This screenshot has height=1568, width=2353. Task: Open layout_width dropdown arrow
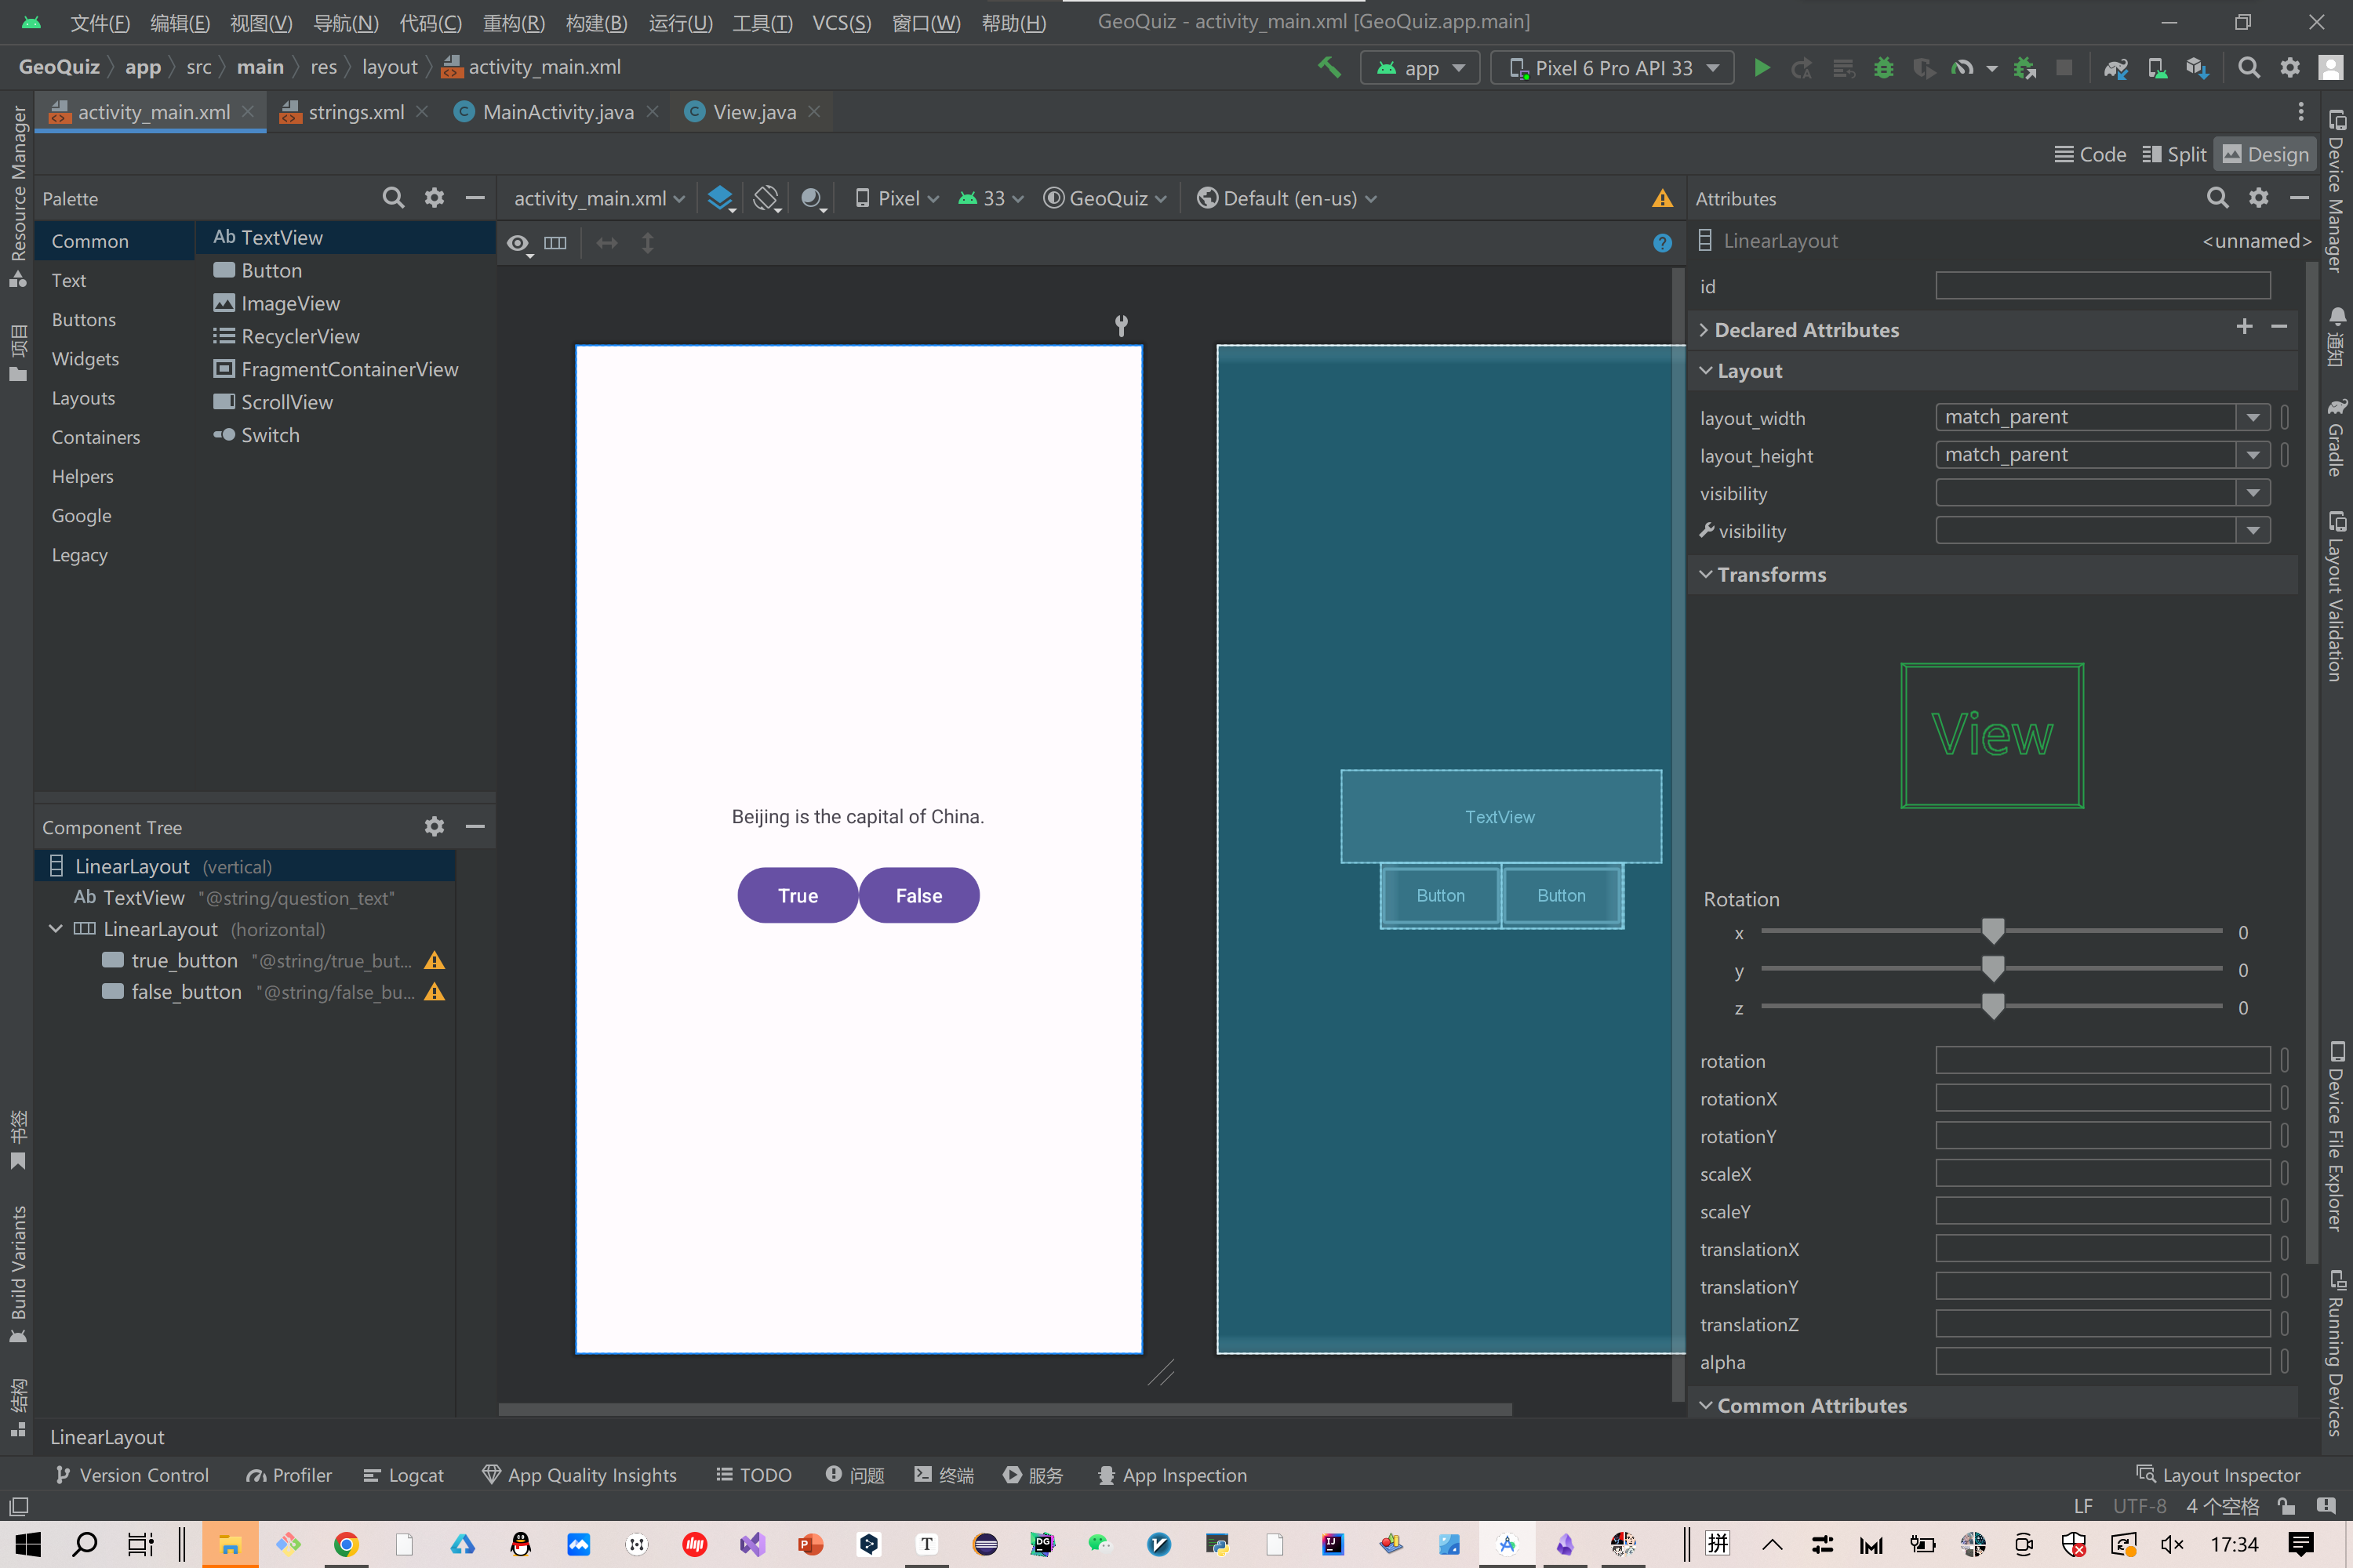coord(2253,417)
